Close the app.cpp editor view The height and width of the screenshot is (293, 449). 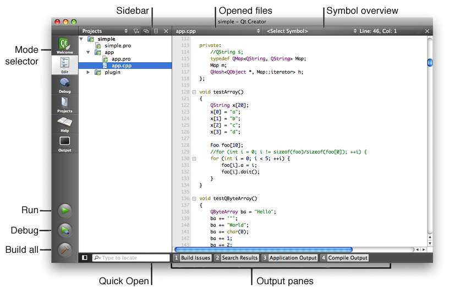point(427,31)
